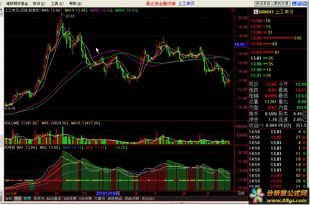Click the 2010年 label on time axis
310x205 pixels.
click(11, 193)
